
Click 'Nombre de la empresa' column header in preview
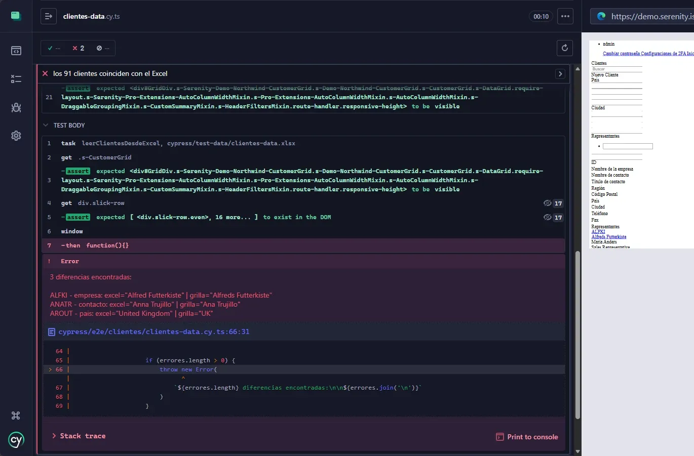coord(612,169)
